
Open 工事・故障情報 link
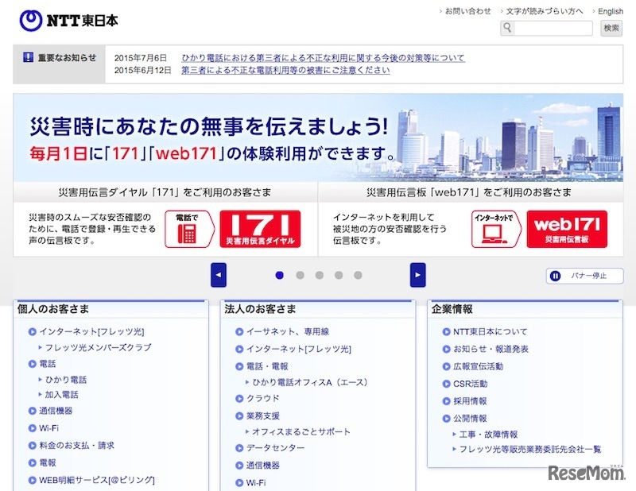[x=488, y=435]
